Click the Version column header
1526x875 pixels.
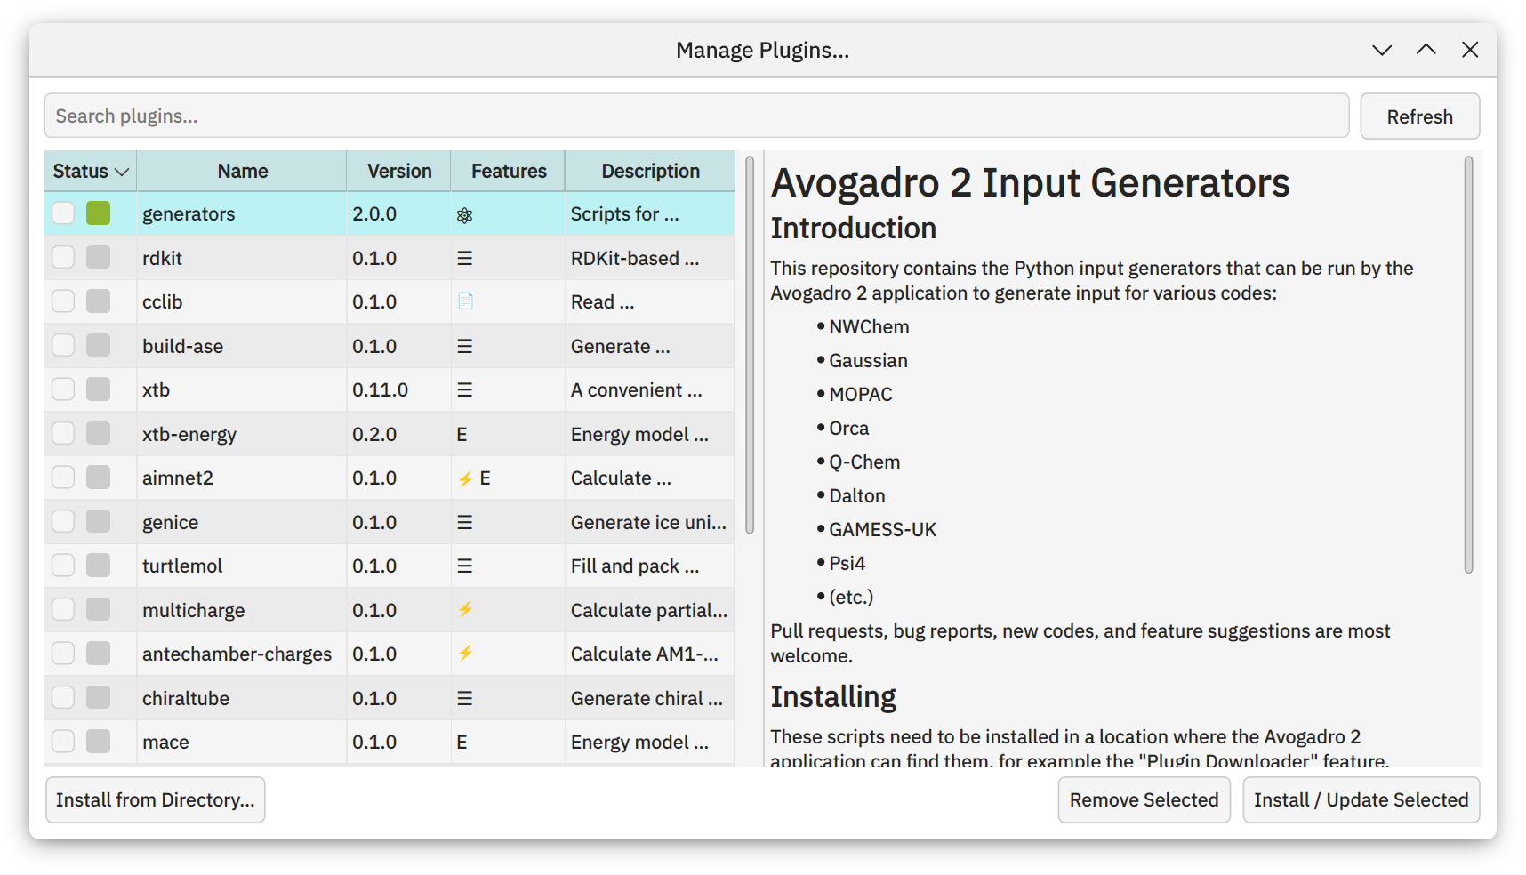click(x=399, y=172)
